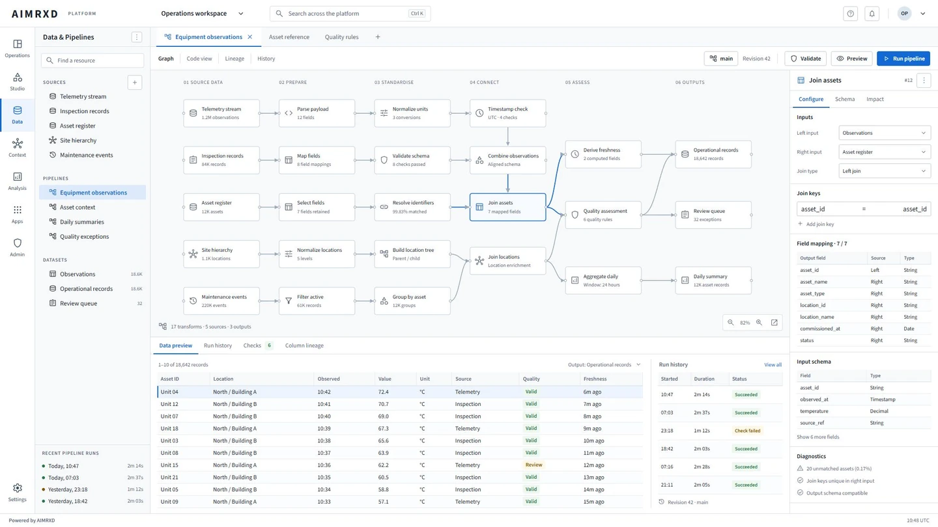Add a new tab with plus icon
The width and height of the screenshot is (938, 527).
(x=378, y=37)
